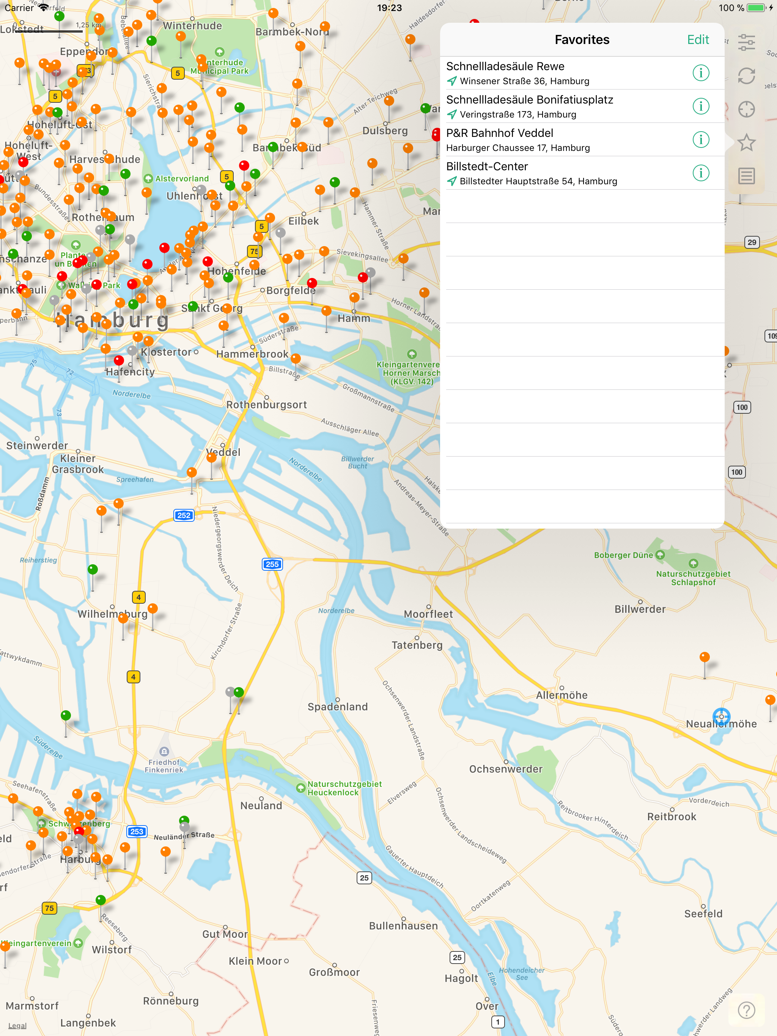Open the help question mark icon
Screen dimensions: 777x1036
tap(746, 1010)
